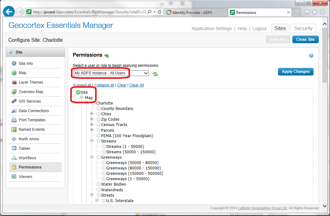This screenshot has width=330, height=216.
Task: Click the Tables grid icon
Action: (x=14, y=148)
